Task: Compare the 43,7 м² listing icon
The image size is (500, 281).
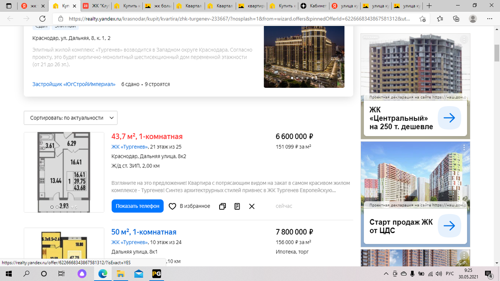Action: pyautogui.click(x=222, y=206)
